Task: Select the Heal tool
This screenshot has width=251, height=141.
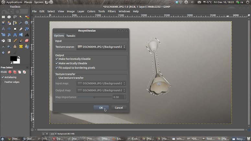Action: pyautogui.click(x=21, y=47)
